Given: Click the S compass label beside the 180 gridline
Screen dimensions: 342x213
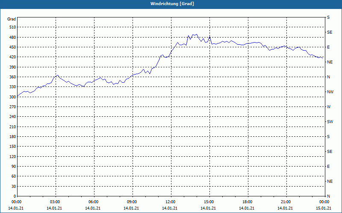Looking at the screenshot, I should click(x=328, y=137).
